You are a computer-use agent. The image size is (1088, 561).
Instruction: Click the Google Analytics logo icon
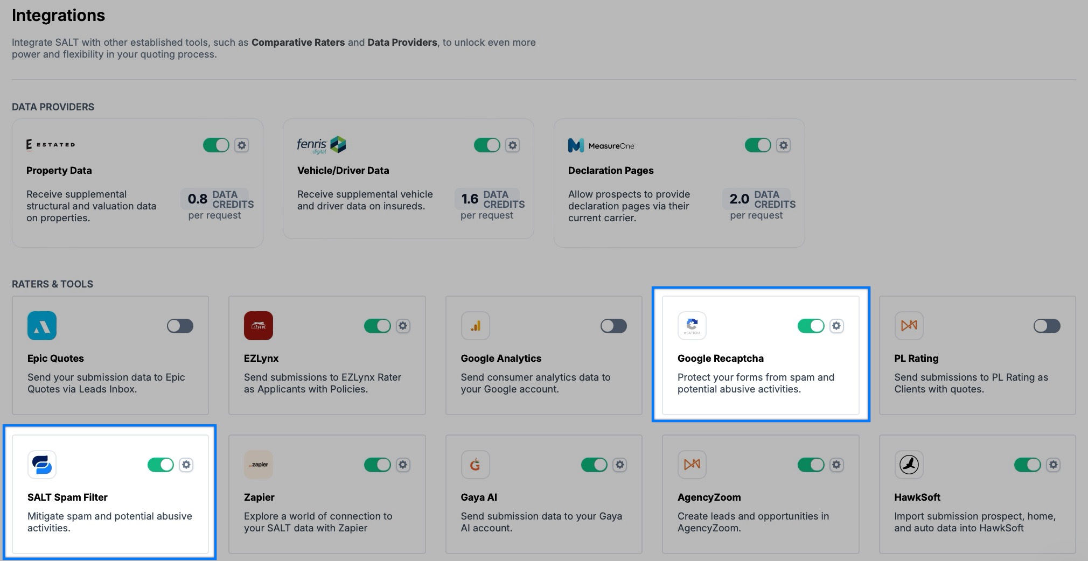point(476,326)
